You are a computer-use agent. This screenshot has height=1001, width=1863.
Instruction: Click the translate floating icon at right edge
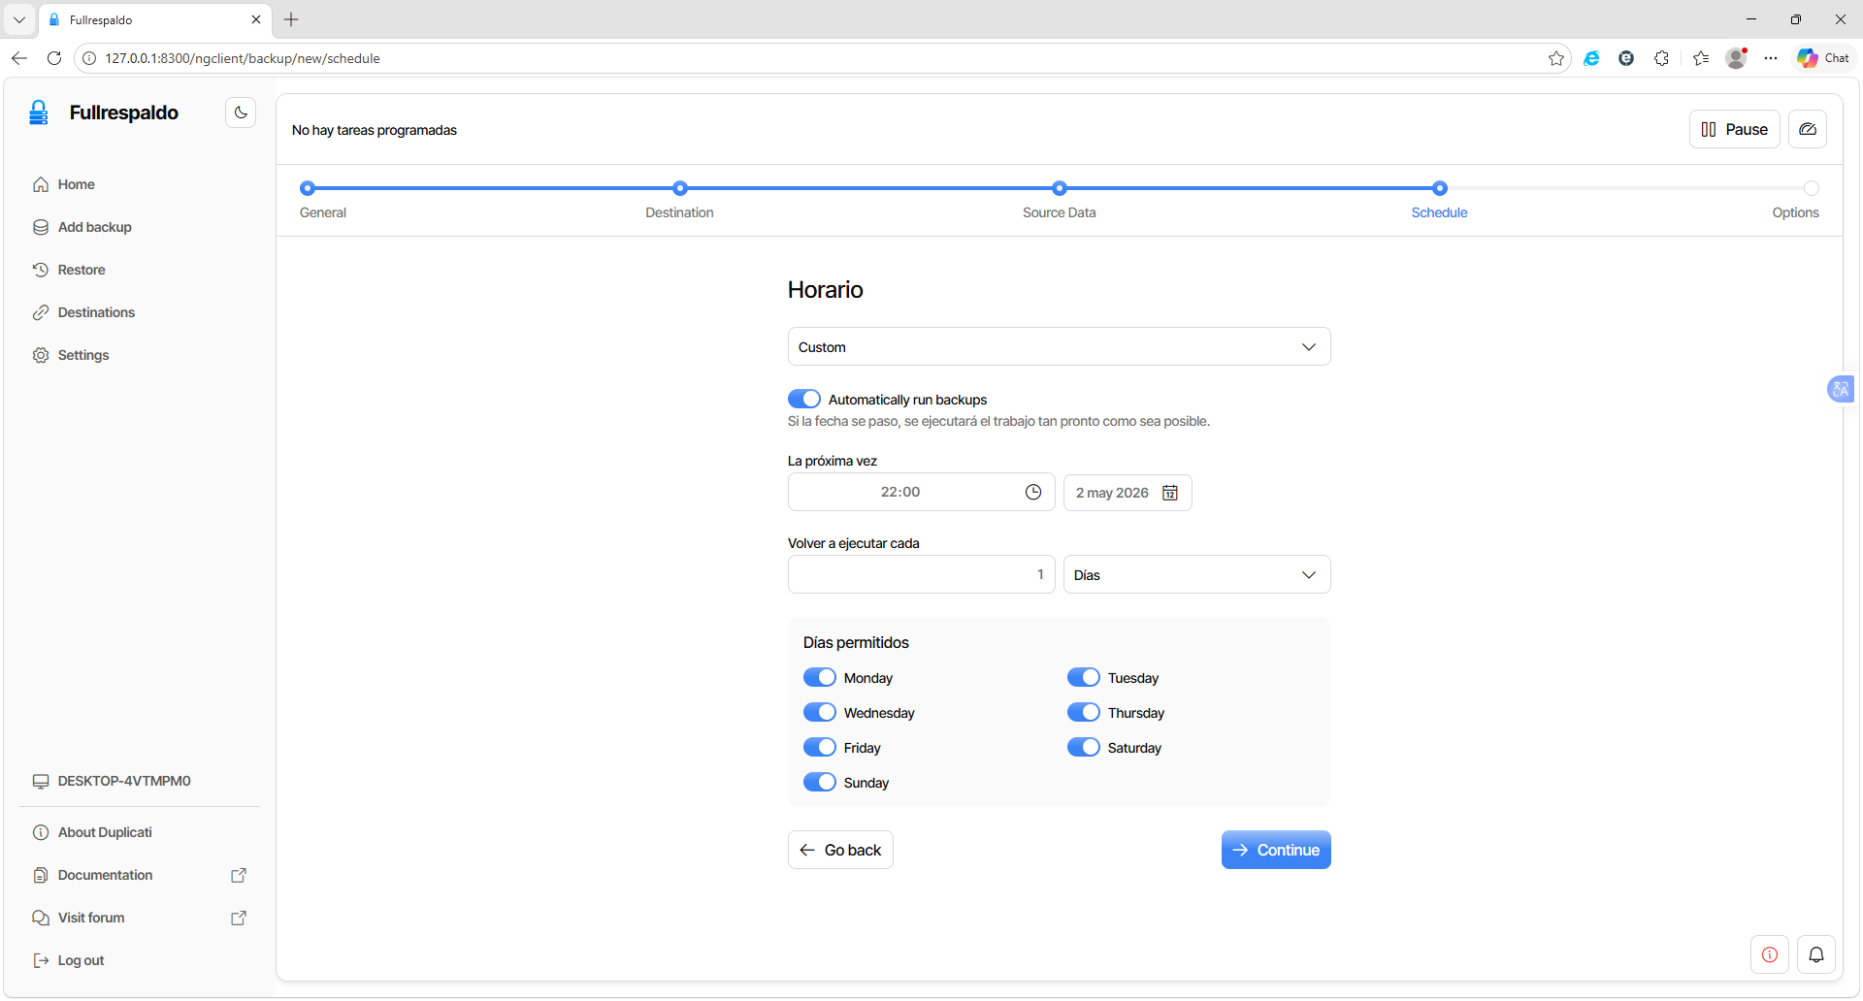pyautogui.click(x=1841, y=390)
